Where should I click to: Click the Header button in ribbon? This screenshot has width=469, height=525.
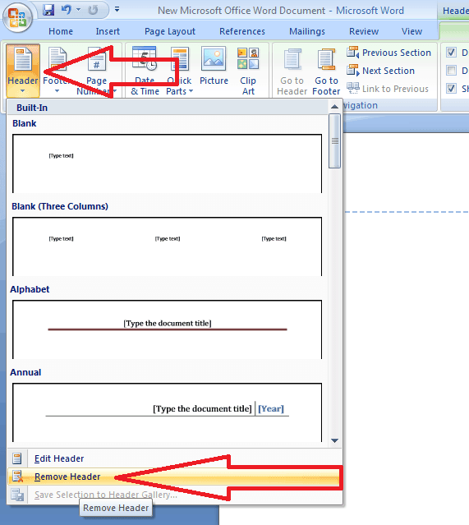coord(23,71)
